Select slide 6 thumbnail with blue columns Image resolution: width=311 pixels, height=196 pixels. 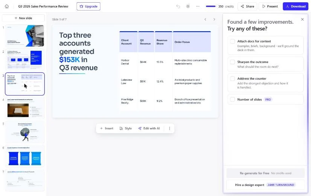25,156
